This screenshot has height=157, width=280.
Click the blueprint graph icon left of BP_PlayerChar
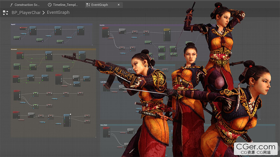point(5,13)
